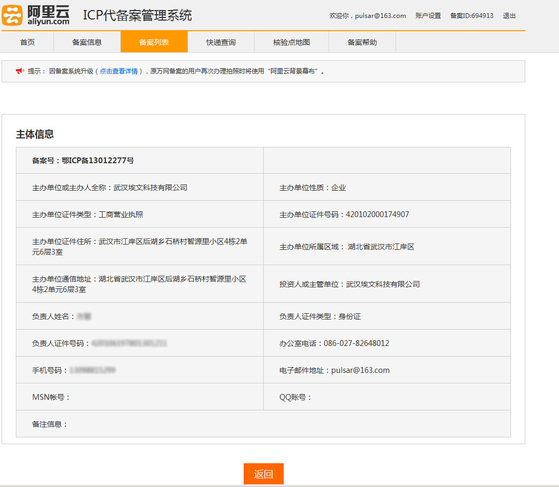Open the 快递查询 tab
This screenshot has height=487, width=559.
[x=221, y=42]
